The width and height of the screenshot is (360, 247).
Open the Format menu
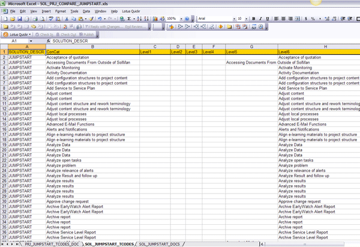coord(61,11)
